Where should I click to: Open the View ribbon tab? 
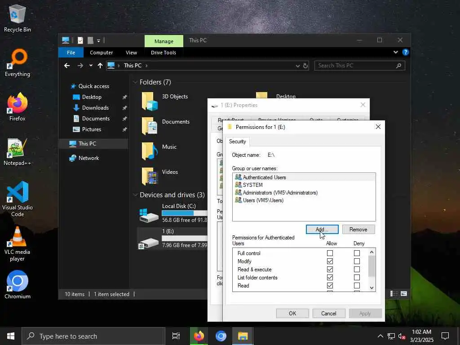pyautogui.click(x=131, y=53)
